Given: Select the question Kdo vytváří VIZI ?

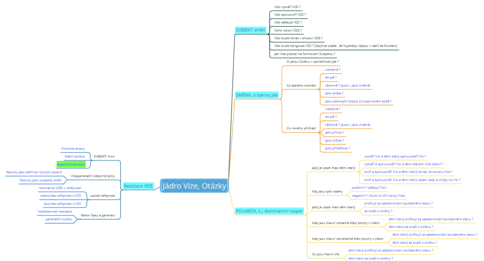Looking at the screenshot, I should click(287, 7).
